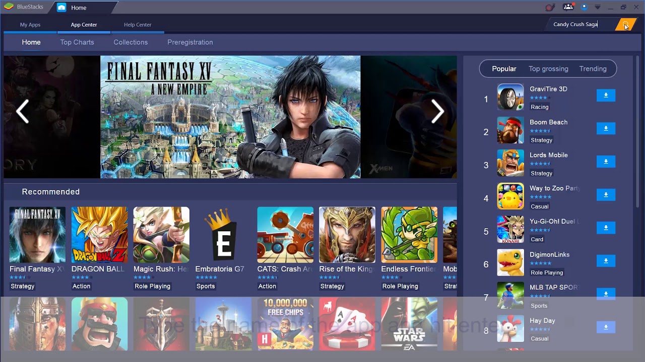
Task: Open Endless Frontier recommended thumbnail
Action: click(x=409, y=235)
